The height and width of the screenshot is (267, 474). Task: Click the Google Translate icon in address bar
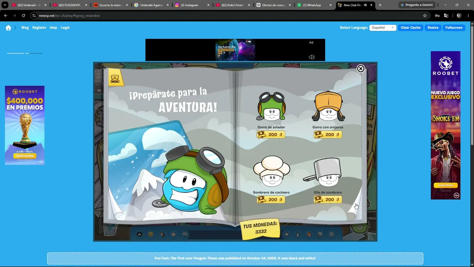click(446, 16)
